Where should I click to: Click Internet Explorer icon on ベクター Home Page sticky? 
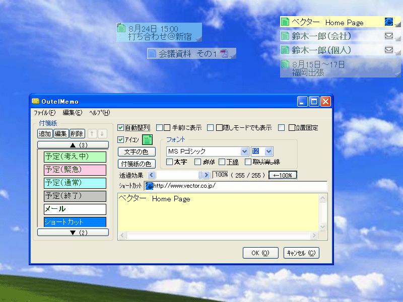[388, 22]
